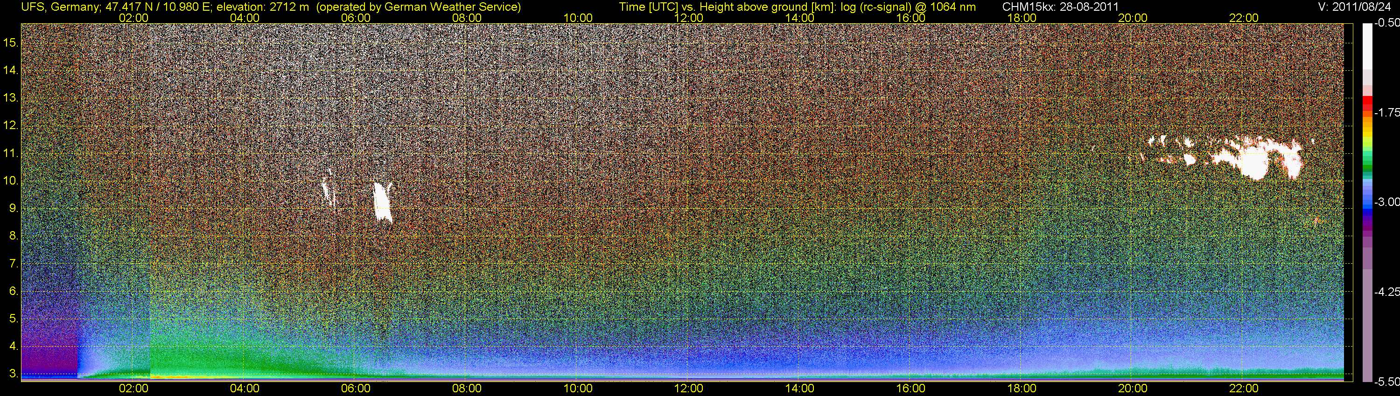This screenshot has width=1400, height=396.
Task: Select the 20:00 tick on the bottom time axis
Action: click(x=1133, y=389)
